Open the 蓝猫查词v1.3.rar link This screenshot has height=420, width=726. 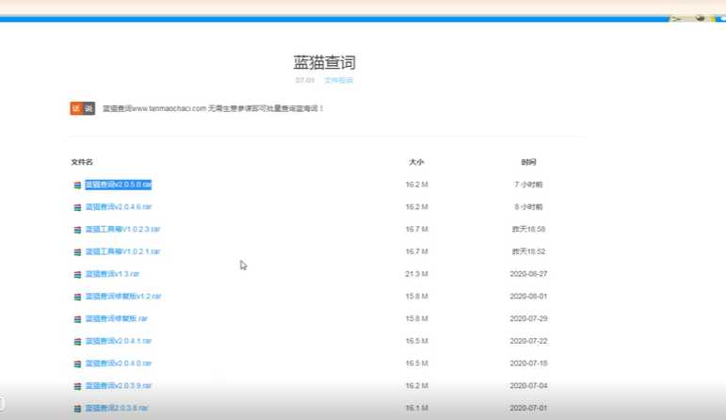(x=112, y=274)
